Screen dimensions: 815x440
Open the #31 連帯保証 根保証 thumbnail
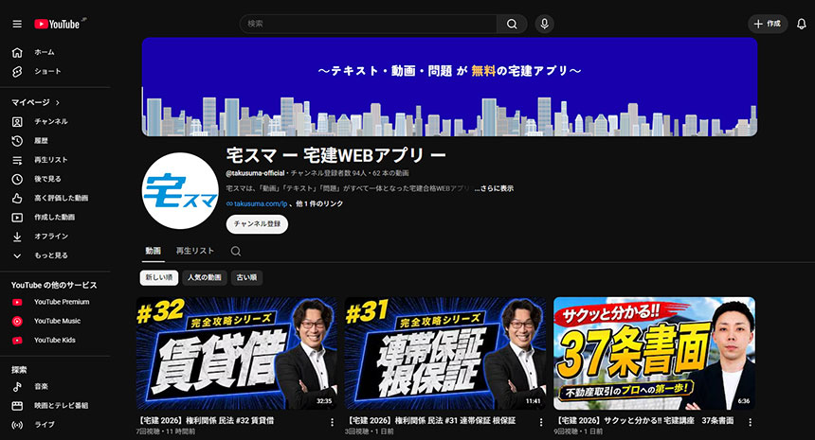(445, 353)
